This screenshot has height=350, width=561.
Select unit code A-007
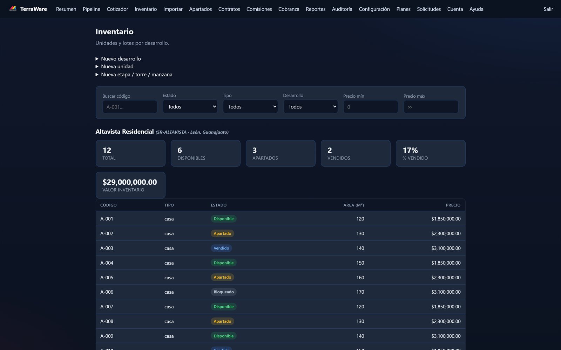[107, 307]
